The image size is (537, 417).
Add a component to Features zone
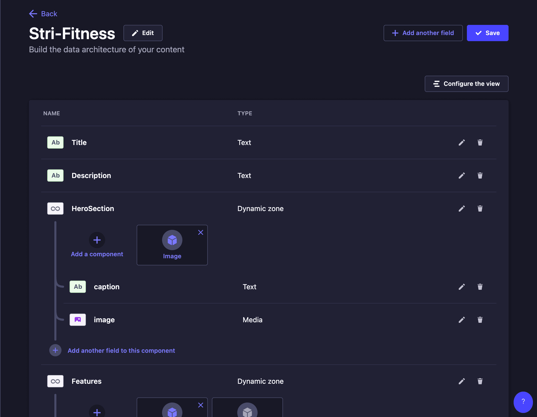[97, 411]
